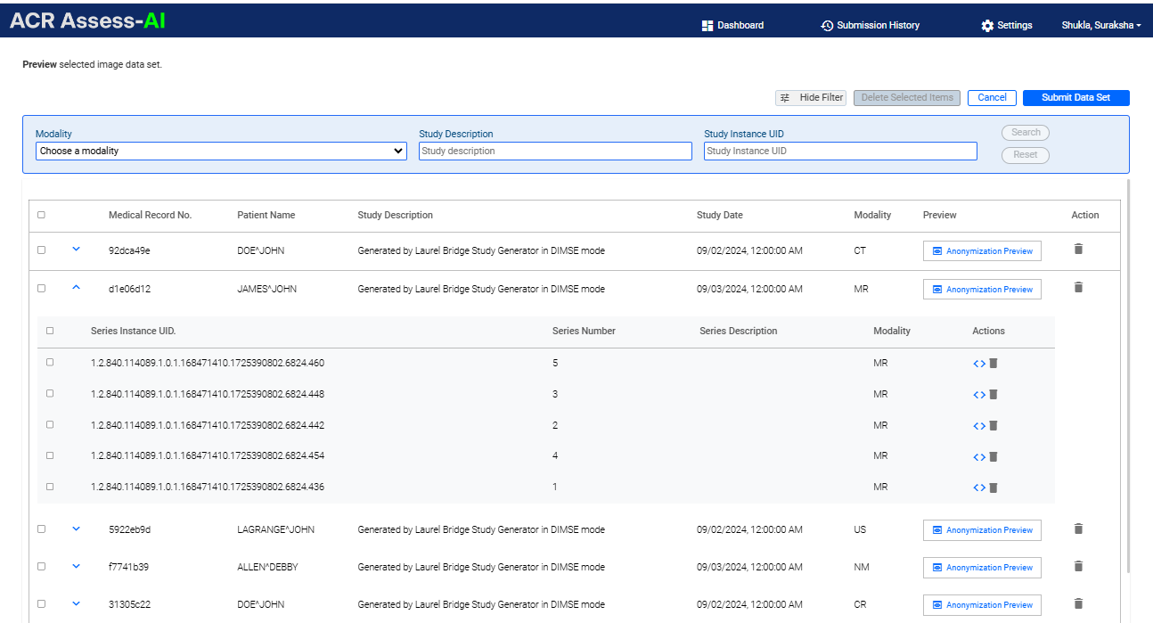1153x623 pixels.
Task: Focus the Study Instance UID input
Action: pyautogui.click(x=840, y=151)
